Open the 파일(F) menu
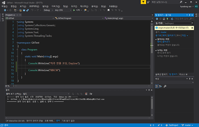 click(x=4, y=6)
